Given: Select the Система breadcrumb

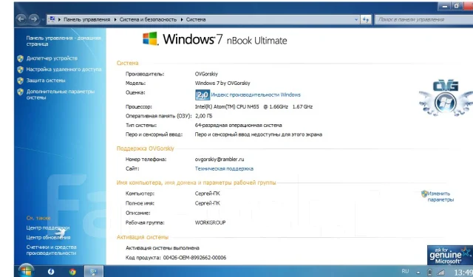Looking at the screenshot, I should [x=196, y=20].
